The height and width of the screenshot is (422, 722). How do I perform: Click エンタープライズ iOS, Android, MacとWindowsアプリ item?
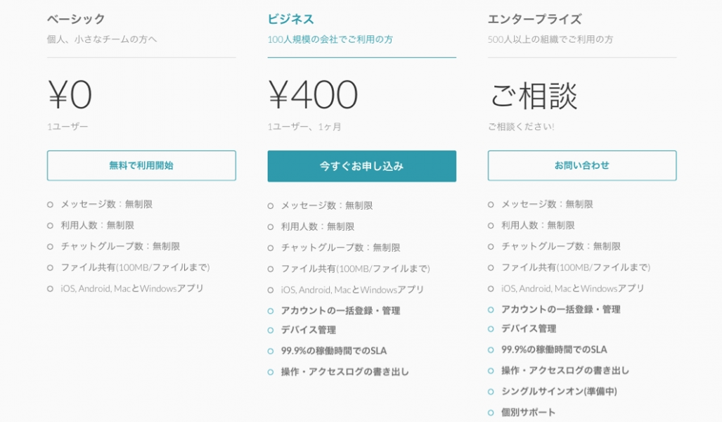pyautogui.click(x=572, y=288)
